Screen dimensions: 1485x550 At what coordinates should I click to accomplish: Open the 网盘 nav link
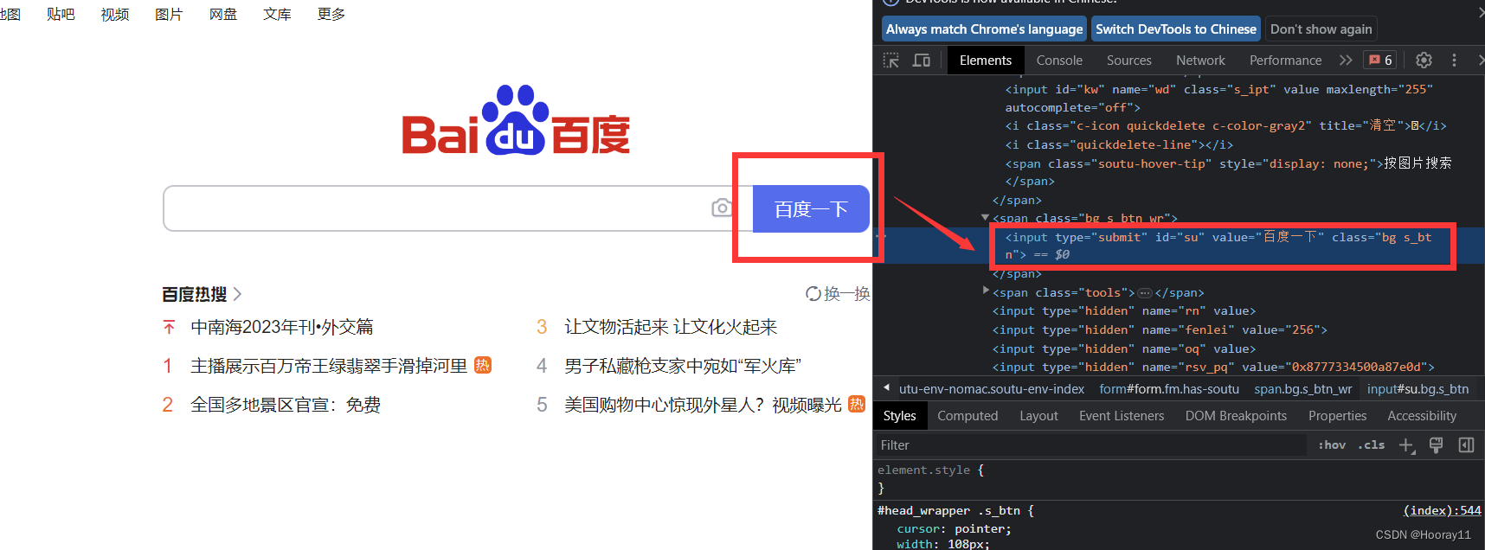[x=223, y=14]
